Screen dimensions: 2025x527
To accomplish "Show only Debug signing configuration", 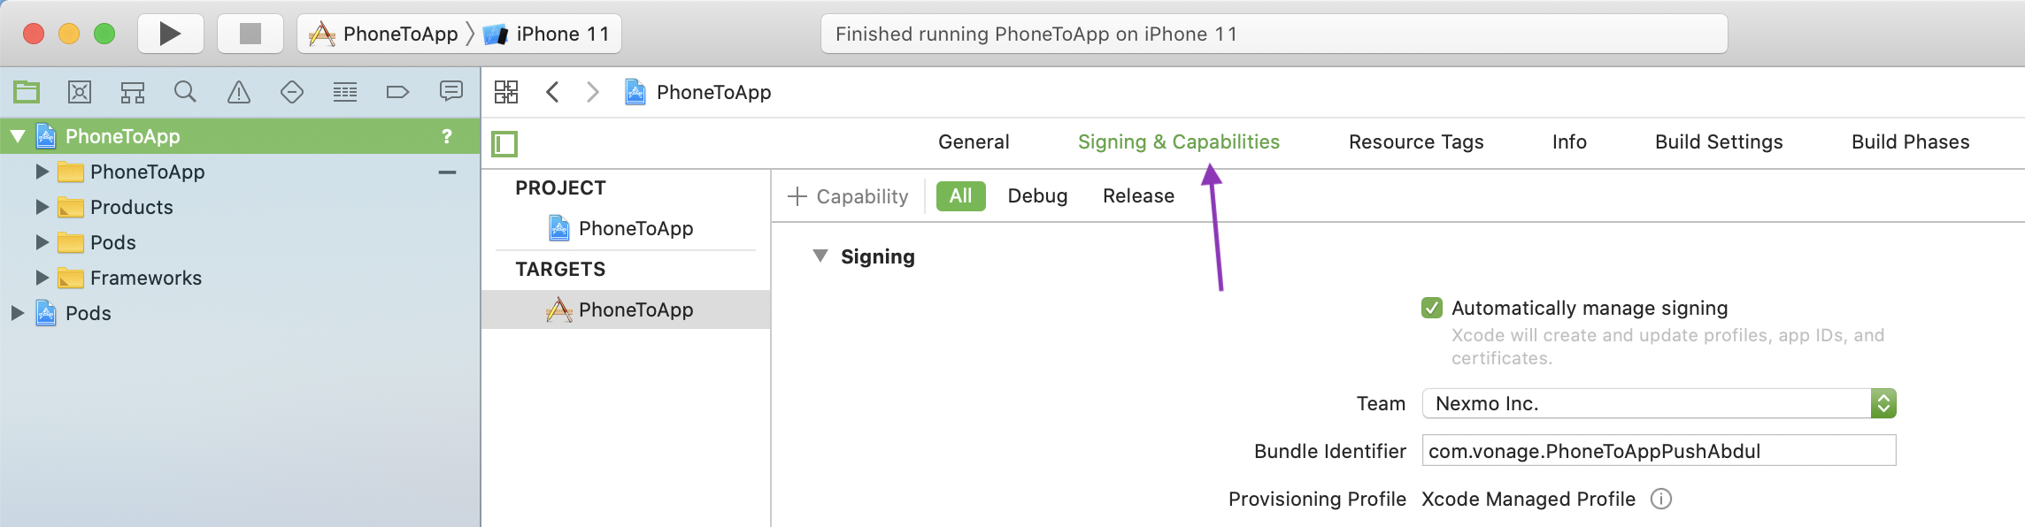I will click(1036, 195).
